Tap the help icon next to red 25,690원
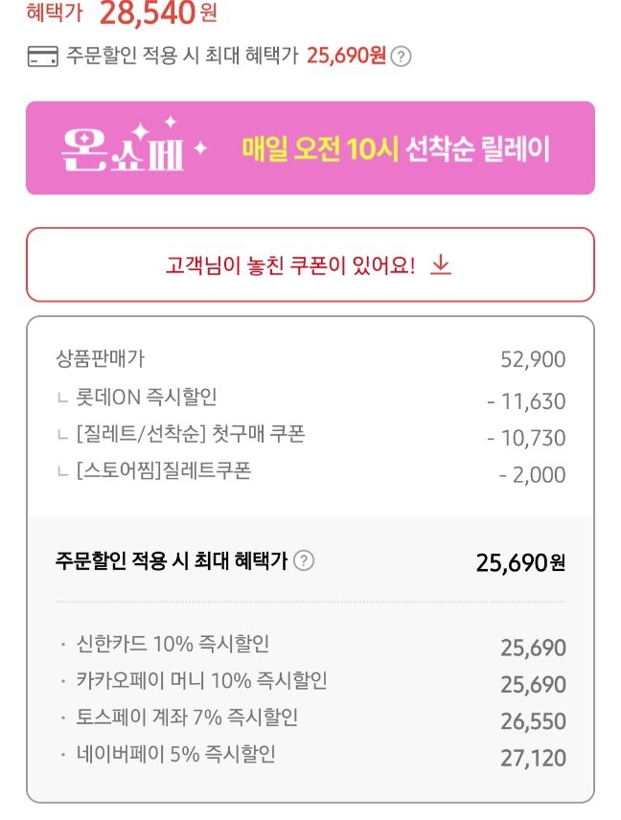The image size is (621, 820). click(x=402, y=57)
